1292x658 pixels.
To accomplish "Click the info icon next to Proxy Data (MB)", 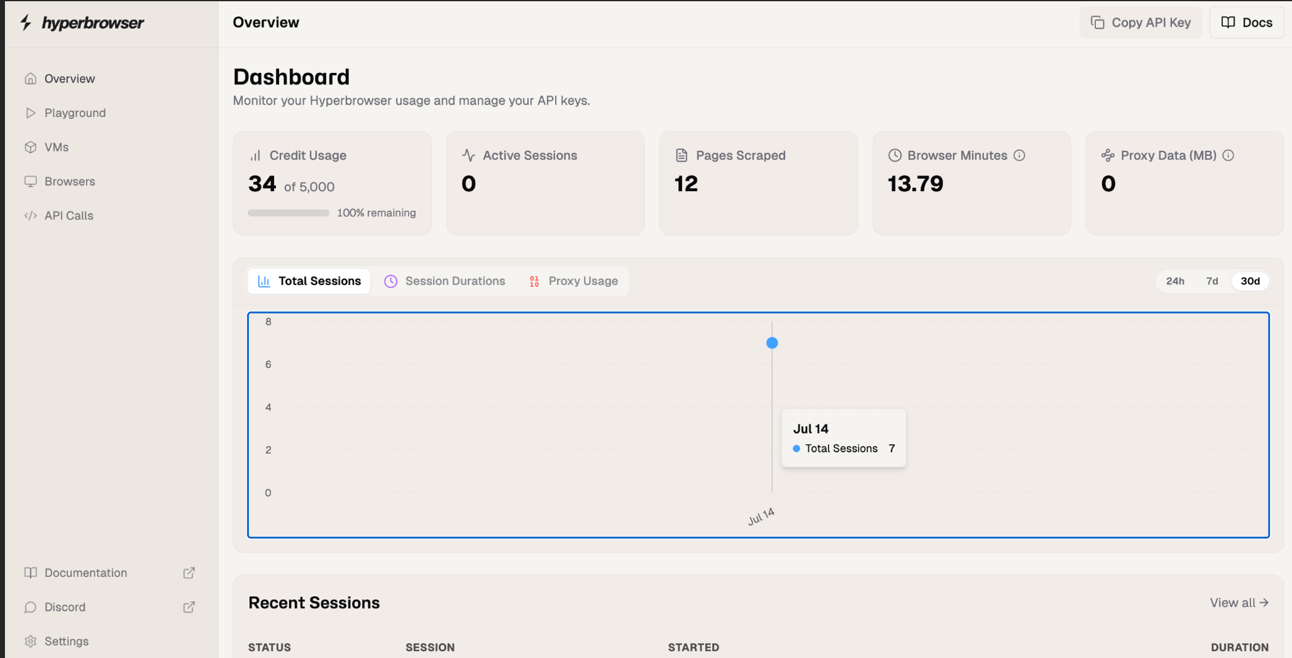I will pyautogui.click(x=1228, y=155).
